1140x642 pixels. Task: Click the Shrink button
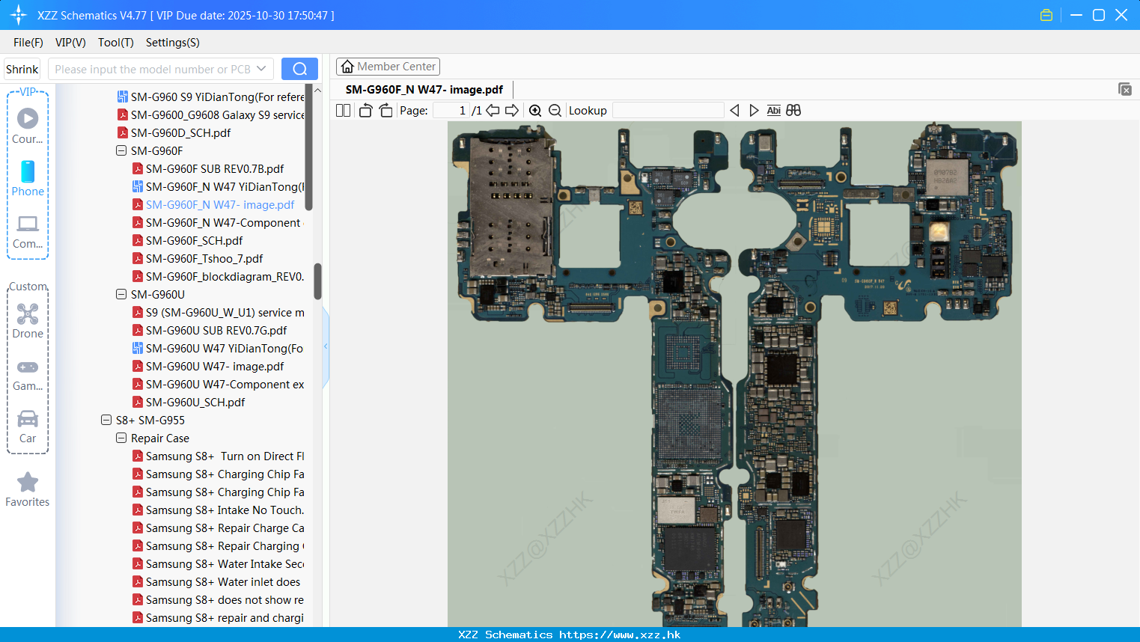(x=22, y=69)
